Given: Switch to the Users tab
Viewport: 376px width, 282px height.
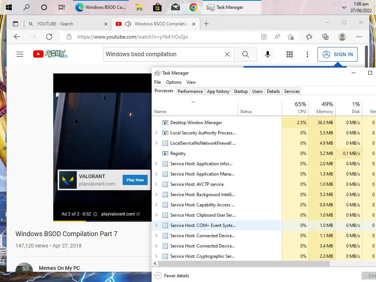Looking at the screenshot, I should tap(257, 91).
